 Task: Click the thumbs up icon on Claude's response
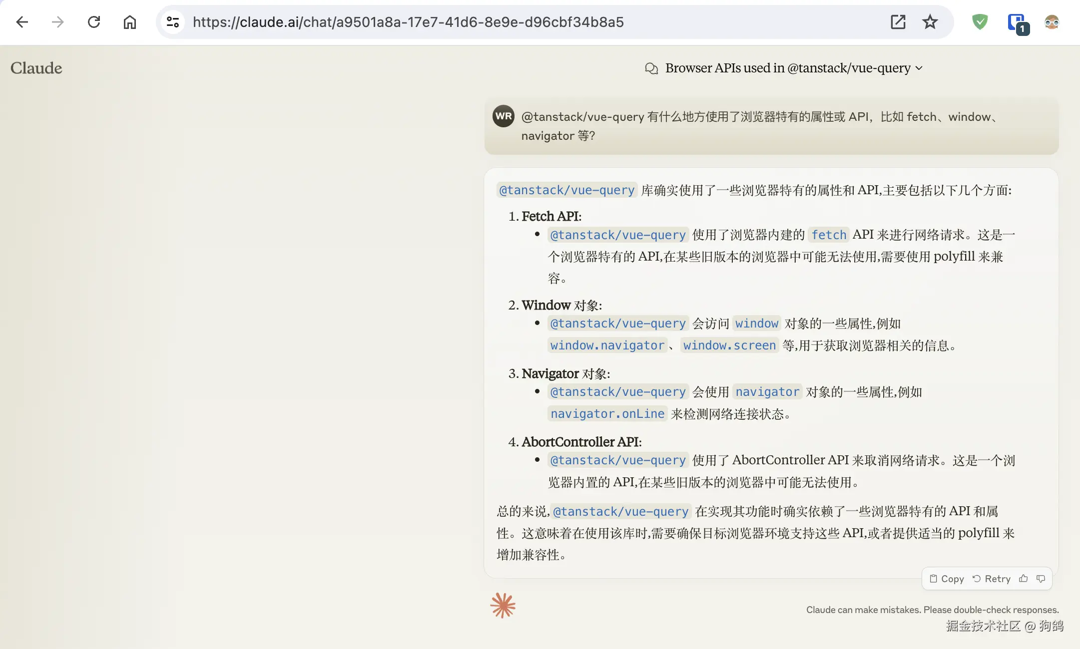pyautogui.click(x=1023, y=579)
